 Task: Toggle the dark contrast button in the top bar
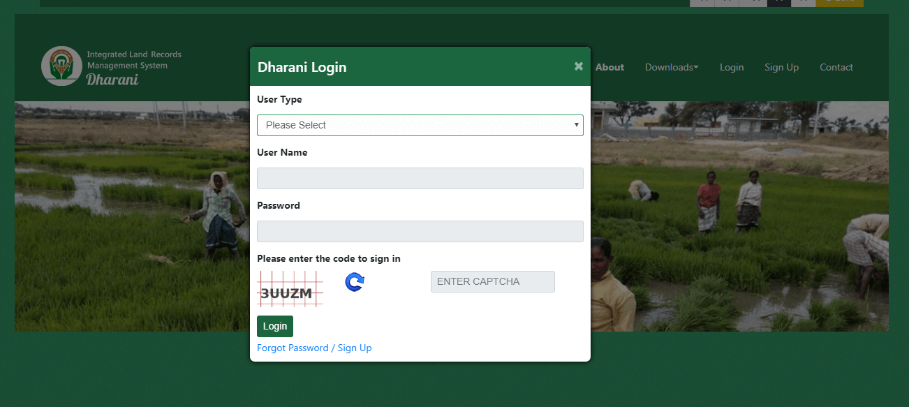coord(780,3)
